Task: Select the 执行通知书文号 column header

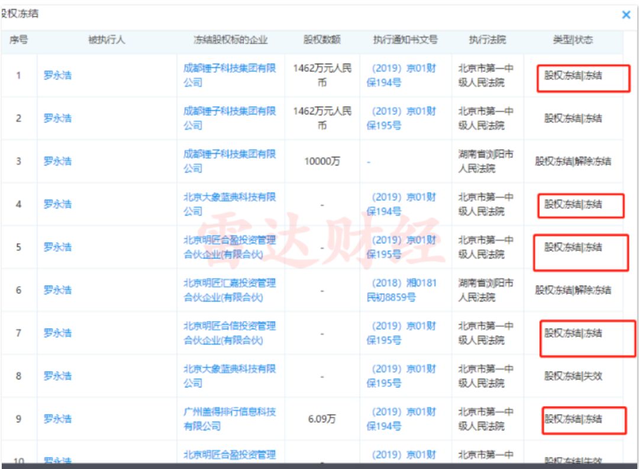Action: point(405,40)
